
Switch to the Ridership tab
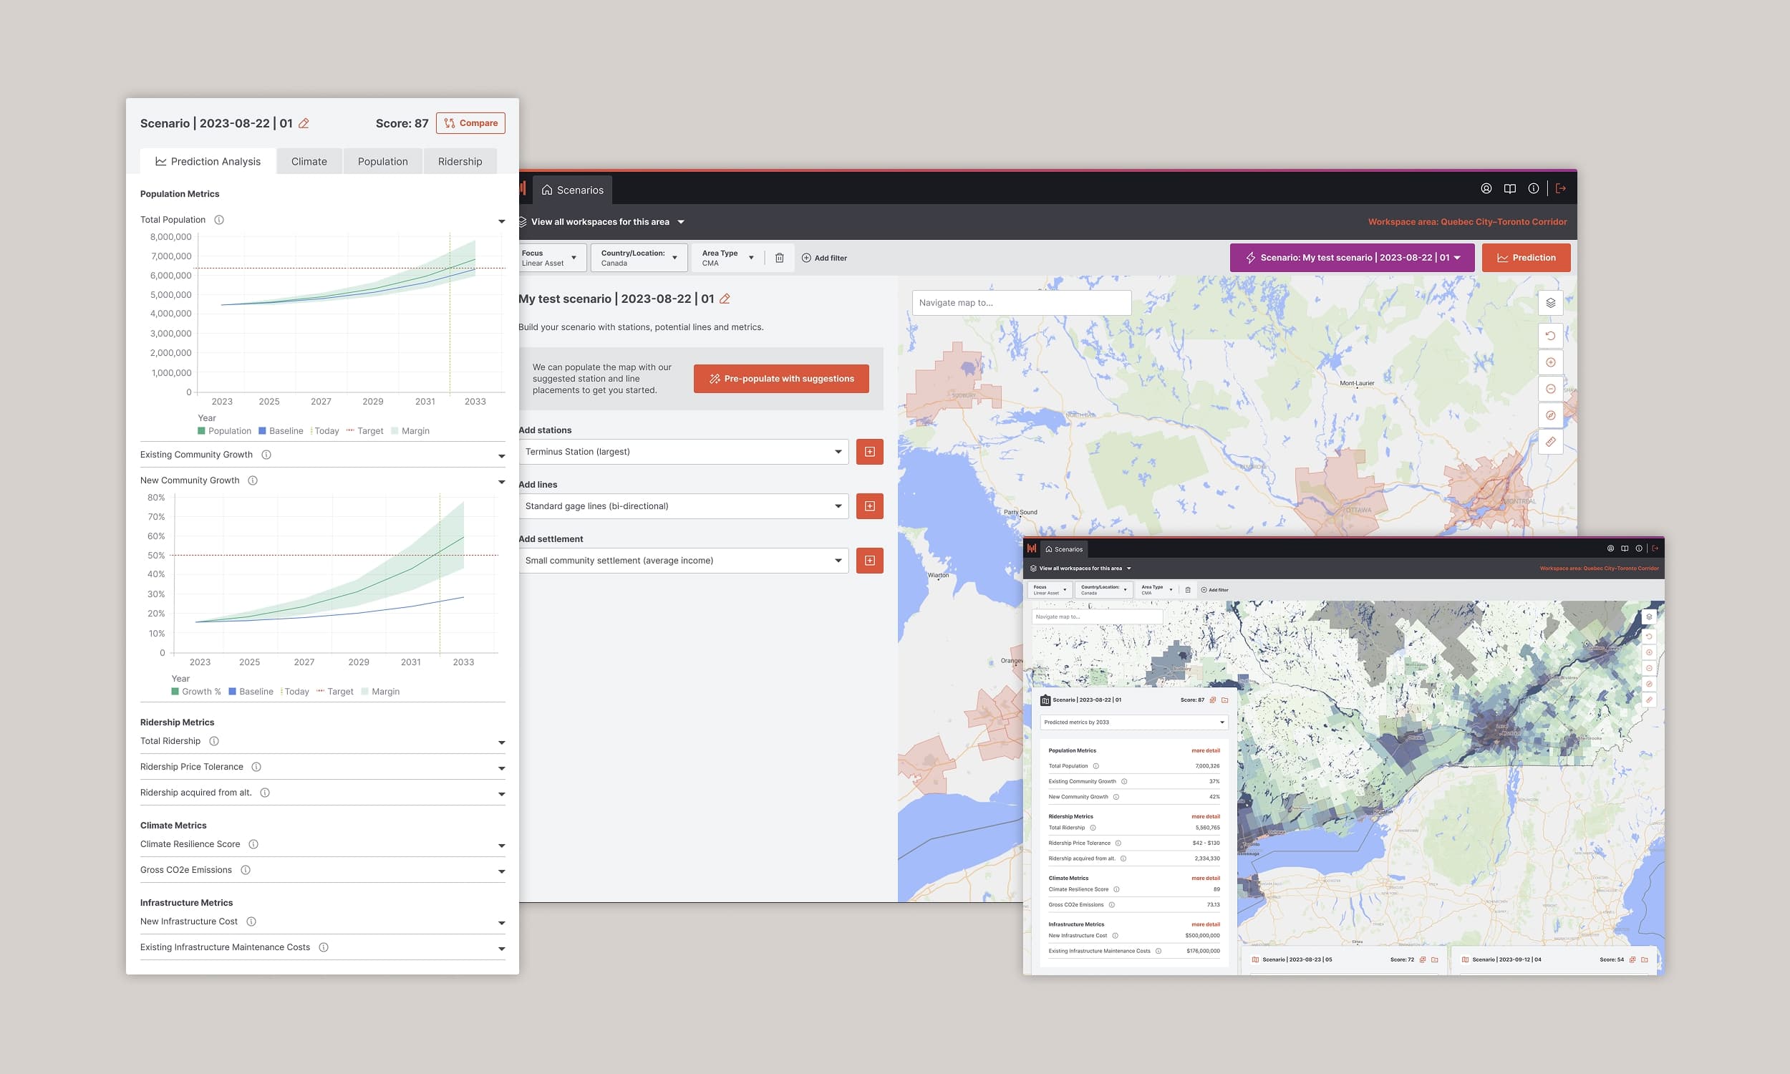[x=460, y=162]
